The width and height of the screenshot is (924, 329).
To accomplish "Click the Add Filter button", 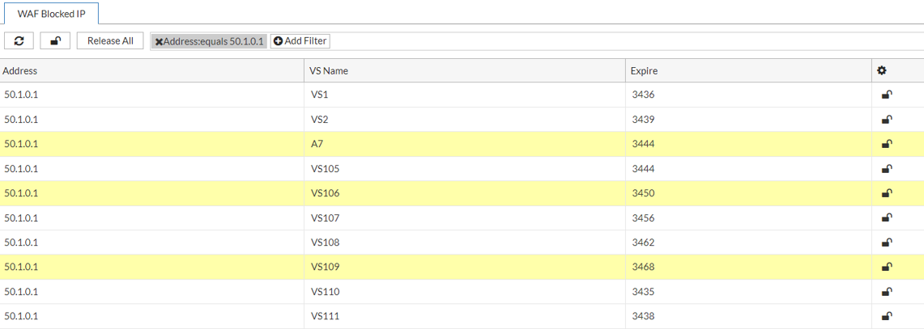I will [300, 41].
